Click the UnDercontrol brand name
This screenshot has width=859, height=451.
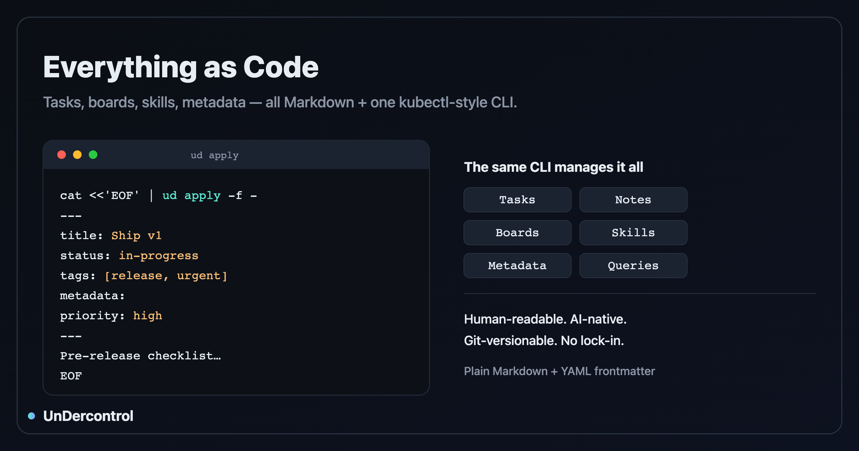(x=88, y=416)
